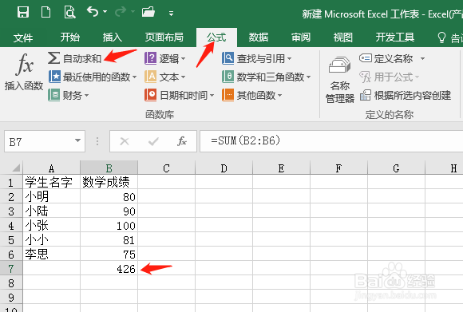Expand 定义名称 dropdown arrow

point(423,58)
